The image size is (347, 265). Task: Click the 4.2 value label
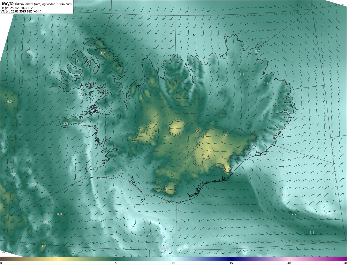click(x=9, y=102)
